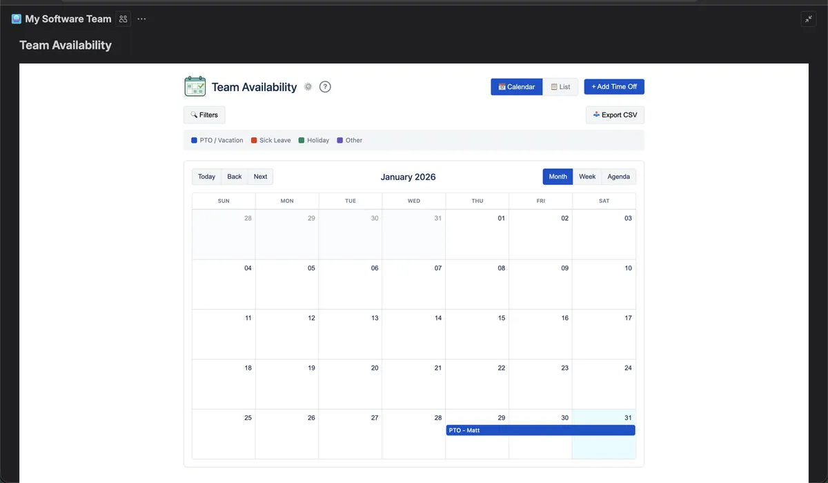Expand the Filters panel

[x=204, y=115]
